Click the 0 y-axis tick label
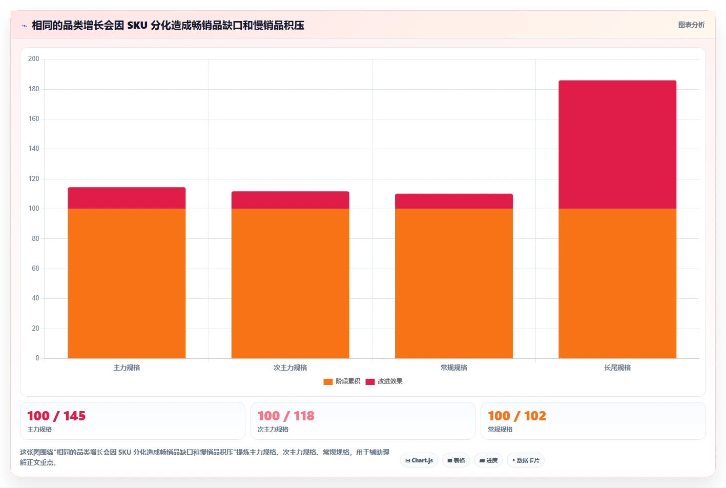726x488 pixels. [x=37, y=358]
